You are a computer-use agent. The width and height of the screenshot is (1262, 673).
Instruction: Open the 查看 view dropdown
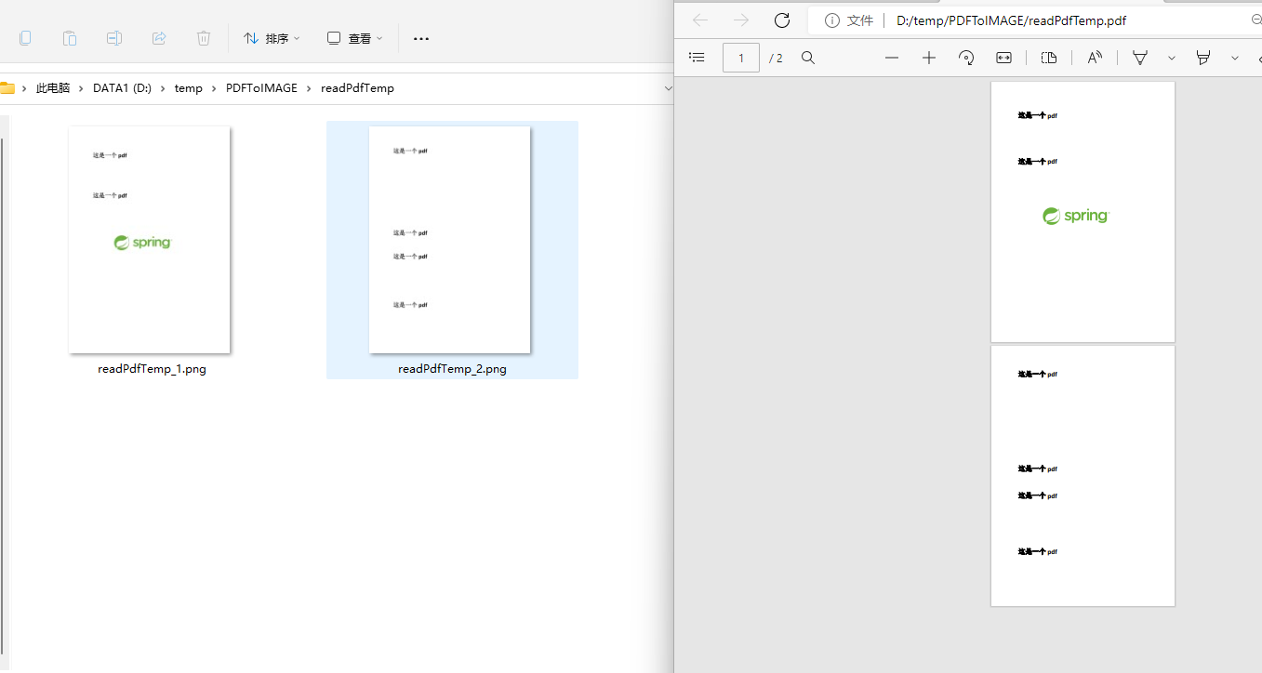pyautogui.click(x=354, y=38)
